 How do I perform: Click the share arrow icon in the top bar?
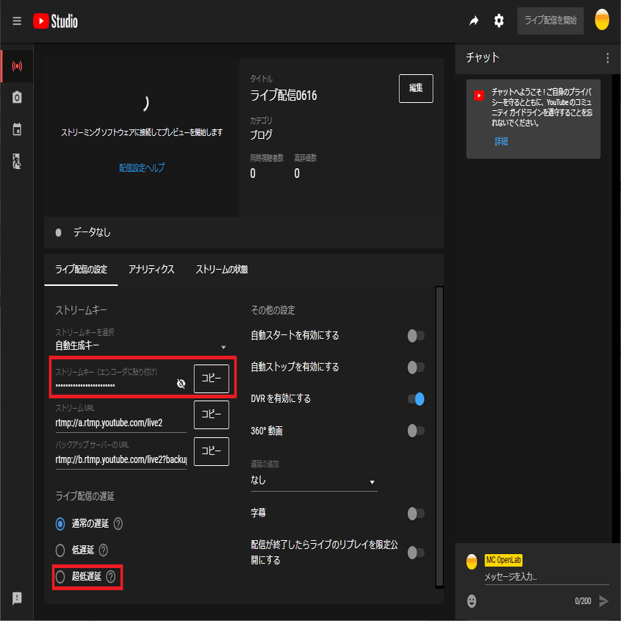tap(473, 21)
